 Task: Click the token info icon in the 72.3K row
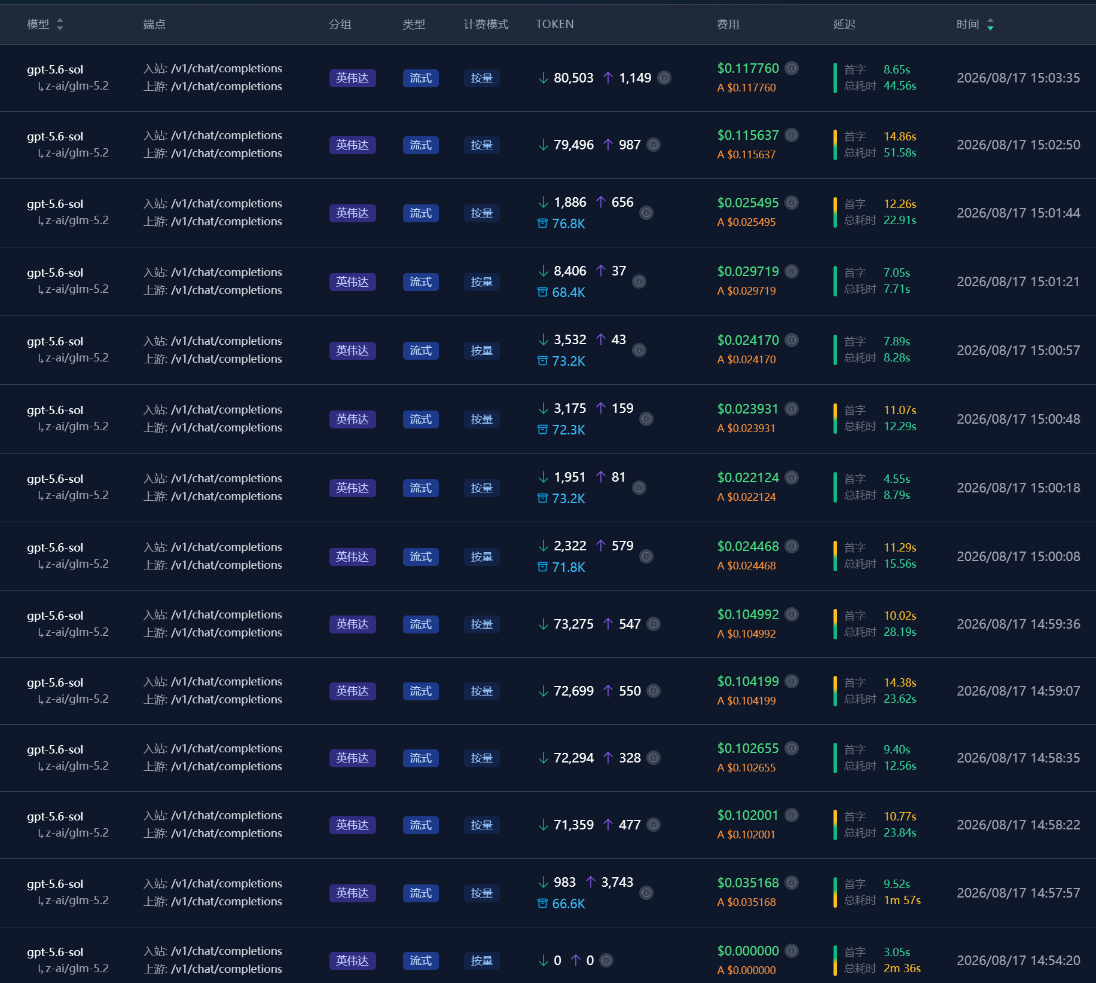(646, 419)
